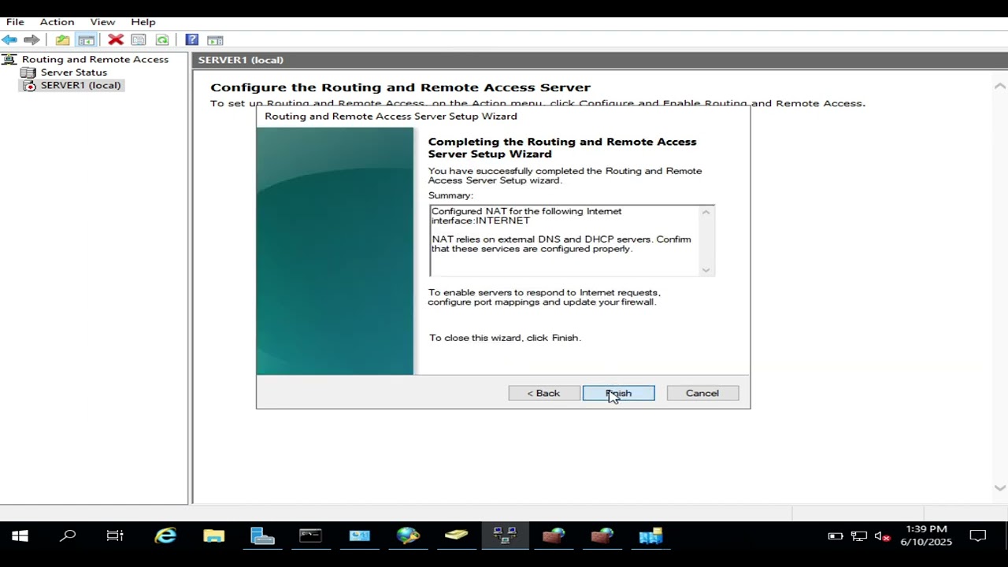The image size is (1008, 567).
Task: Click the globe network icon on taskbar
Action: pyautogui.click(x=408, y=536)
